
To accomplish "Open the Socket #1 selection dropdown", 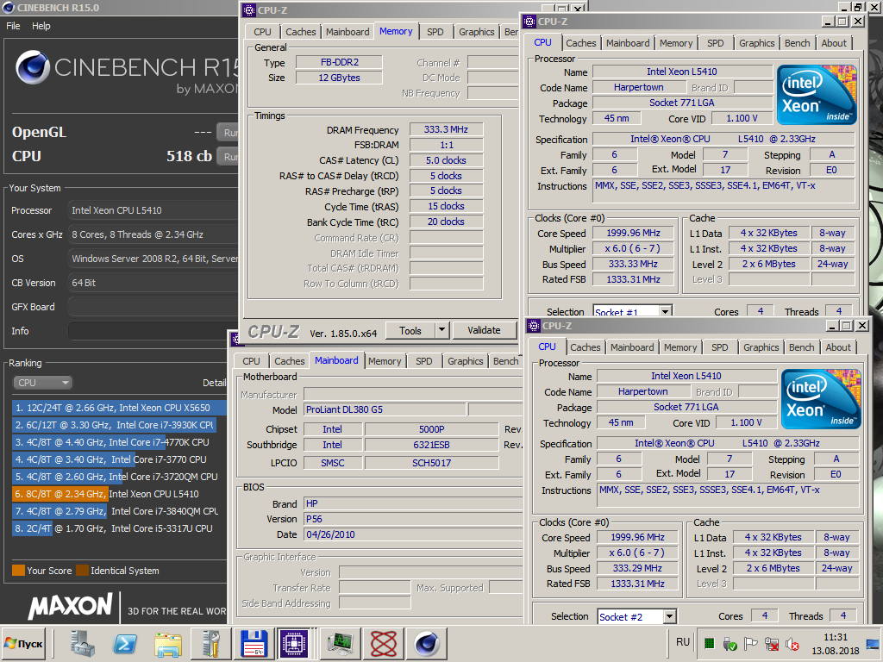I will pyautogui.click(x=666, y=312).
